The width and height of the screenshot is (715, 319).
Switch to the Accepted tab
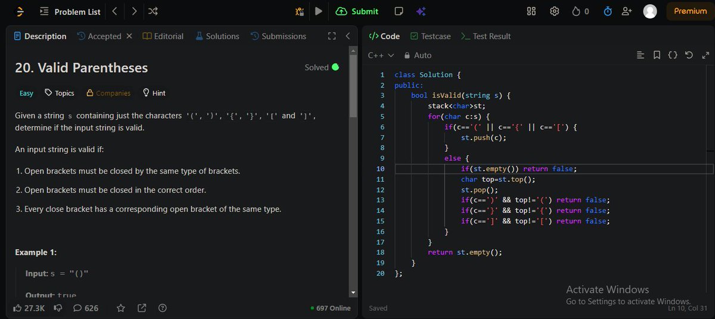(99, 36)
